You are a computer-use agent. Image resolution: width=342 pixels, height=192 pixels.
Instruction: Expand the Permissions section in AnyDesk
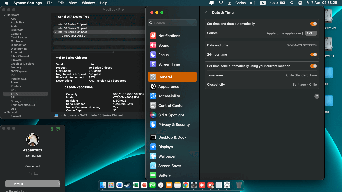coord(7,191)
